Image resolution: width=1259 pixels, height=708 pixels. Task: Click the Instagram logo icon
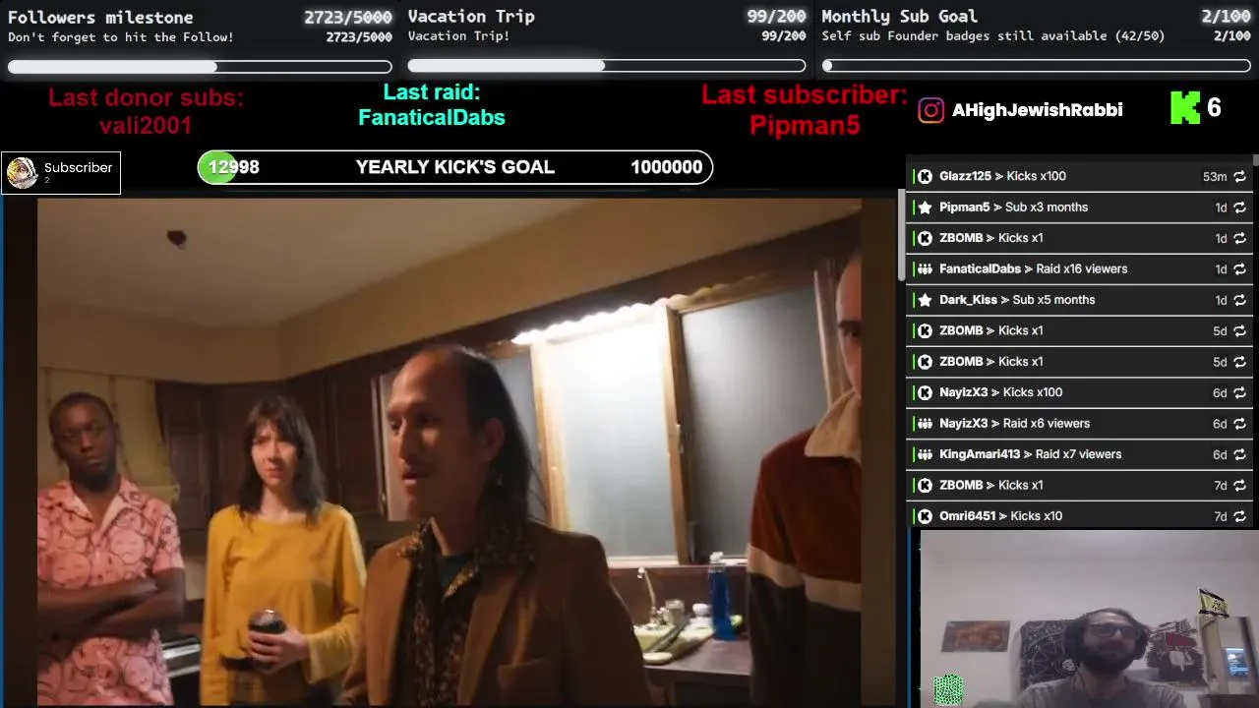pyautogui.click(x=930, y=110)
